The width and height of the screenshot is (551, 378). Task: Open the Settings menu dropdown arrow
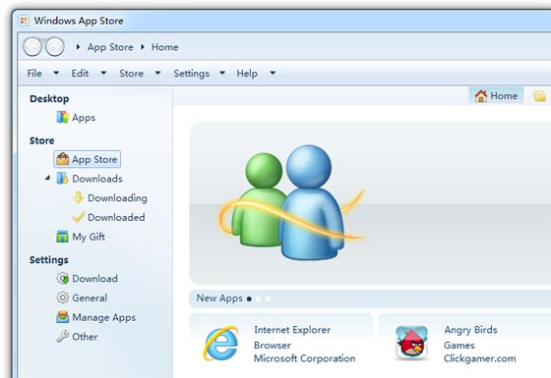point(222,73)
